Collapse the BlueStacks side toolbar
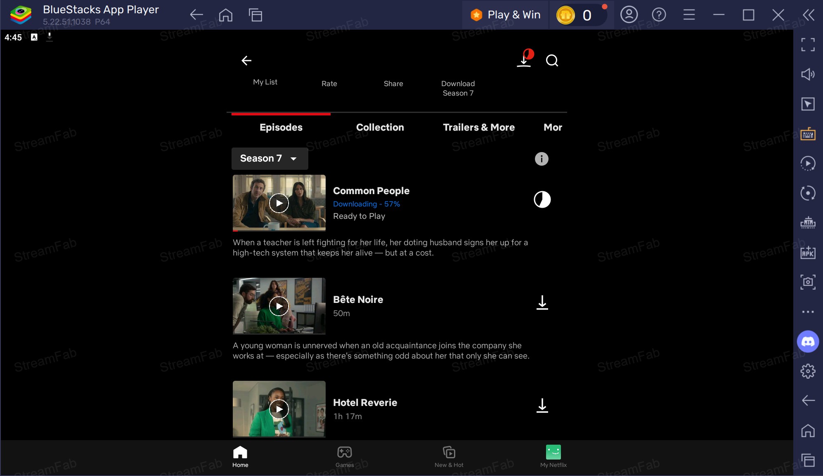Screen dimensions: 823x476 pyautogui.click(x=808, y=15)
